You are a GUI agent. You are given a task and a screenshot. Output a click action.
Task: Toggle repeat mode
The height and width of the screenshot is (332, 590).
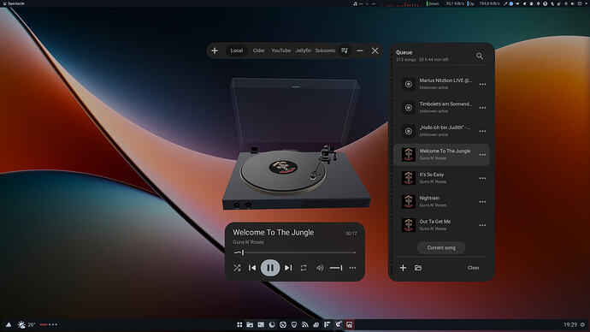click(304, 268)
